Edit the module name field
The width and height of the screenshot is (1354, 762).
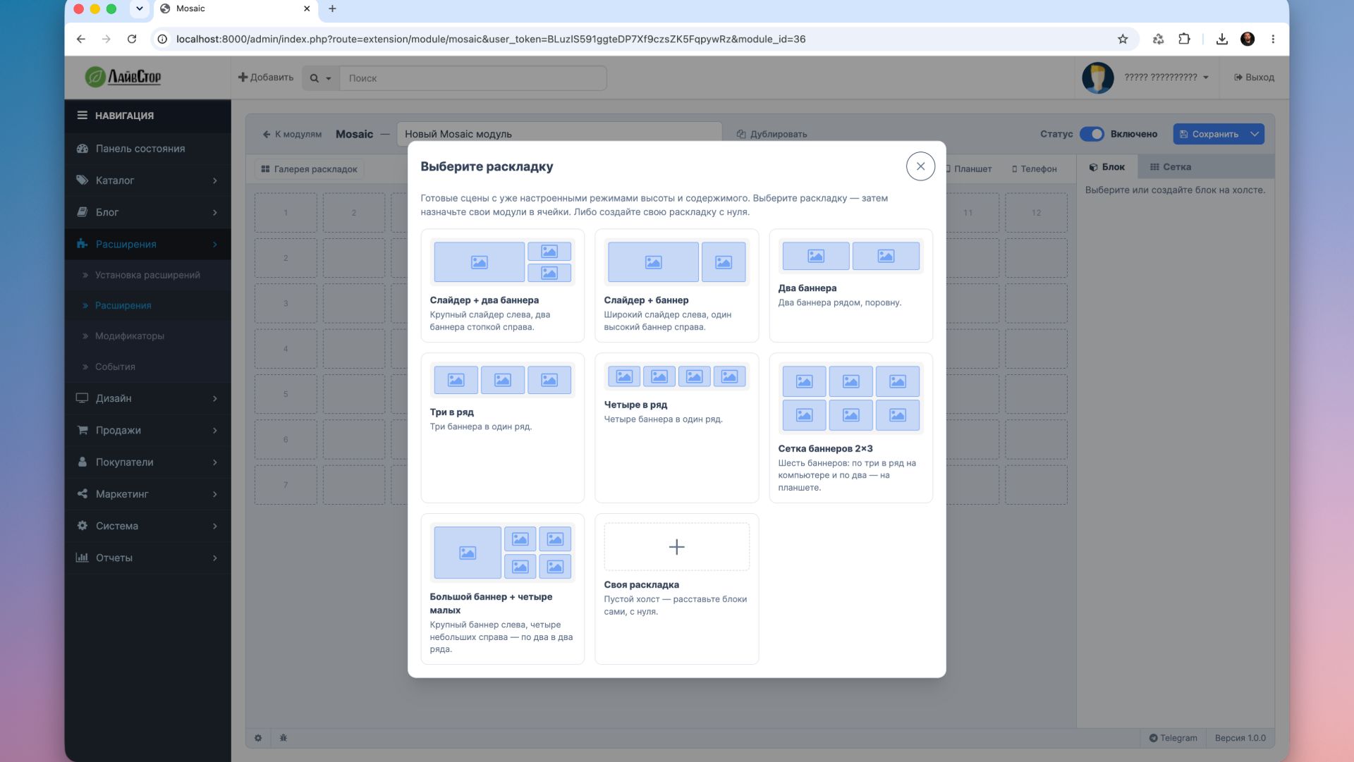coord(559,134)
